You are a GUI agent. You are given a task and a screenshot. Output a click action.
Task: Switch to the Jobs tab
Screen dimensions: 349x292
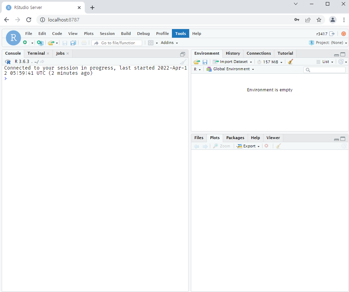pyautogui.click(x=60, y=53)
